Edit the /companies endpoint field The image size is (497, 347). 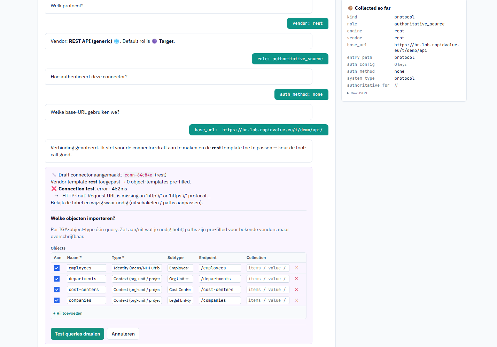(x=220, y=300)
